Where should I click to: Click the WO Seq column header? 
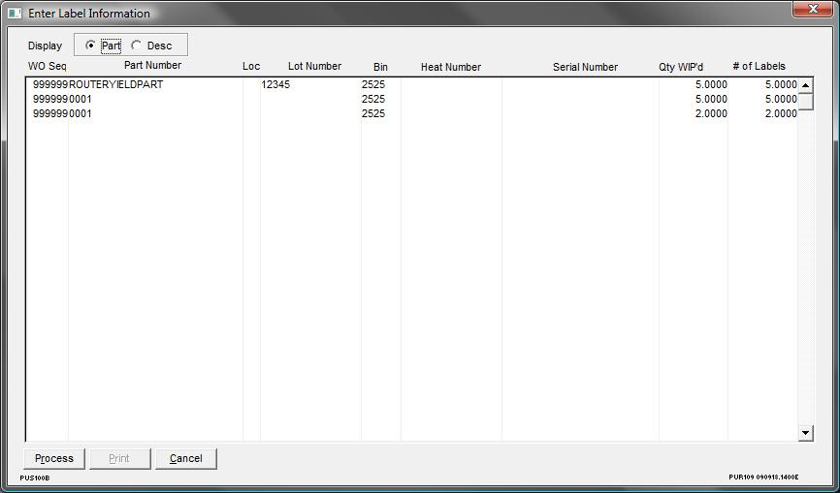pyautogui.click(x=48, y=66)
